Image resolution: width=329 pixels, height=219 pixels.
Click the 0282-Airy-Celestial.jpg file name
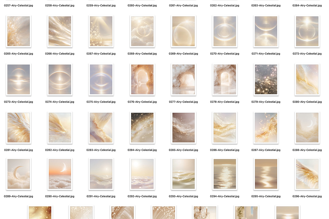pyautogui.click(x=60, y=150)
